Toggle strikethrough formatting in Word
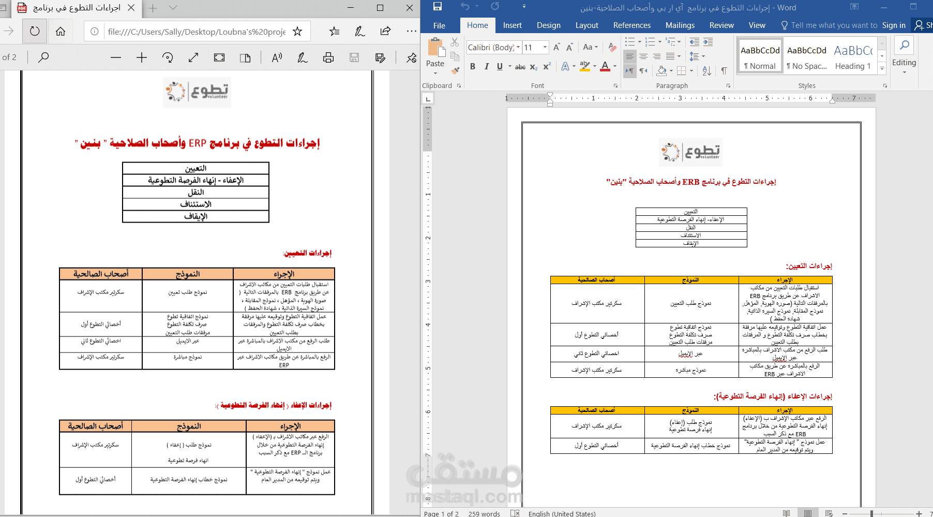The image size is (933, 517). [520, 67]
